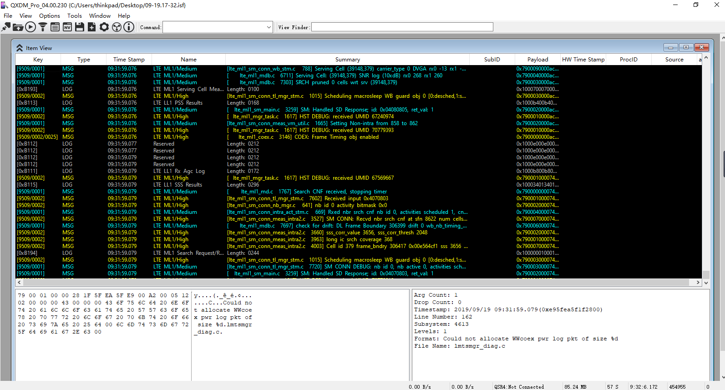Screen dimensions: 725x390
Task: Click into the Command input box
Action: tap(214, 27)
